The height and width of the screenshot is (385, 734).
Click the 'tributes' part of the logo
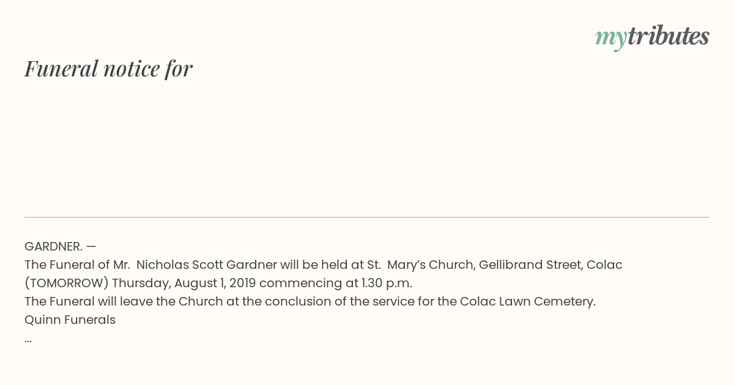pyautogui.click(x=668, y=36)
